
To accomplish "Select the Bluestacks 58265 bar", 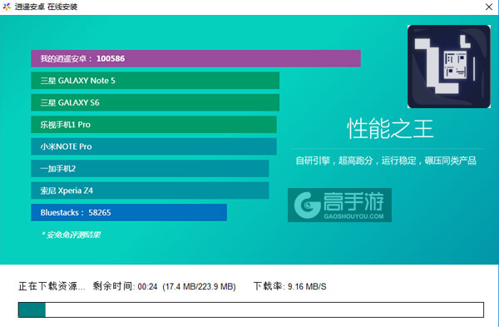I will 129,212.
